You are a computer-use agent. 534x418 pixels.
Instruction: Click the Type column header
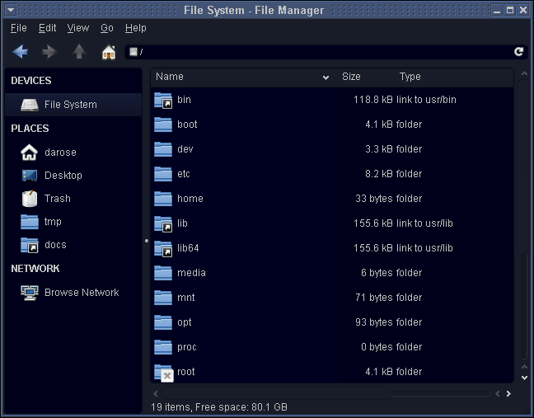(410, 77)
